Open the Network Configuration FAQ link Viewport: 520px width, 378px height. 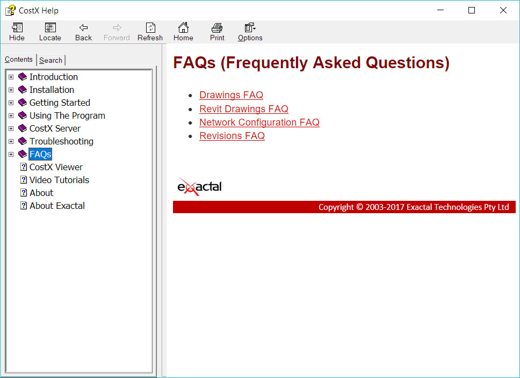click(259, 122)
